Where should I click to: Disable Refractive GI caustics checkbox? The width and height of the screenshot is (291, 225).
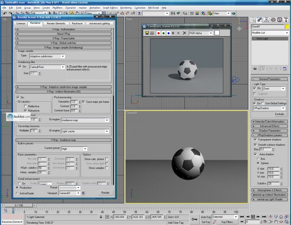click(x=25, y=111)
